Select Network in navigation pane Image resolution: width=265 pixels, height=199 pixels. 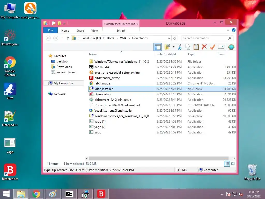(x=60, y=94)
